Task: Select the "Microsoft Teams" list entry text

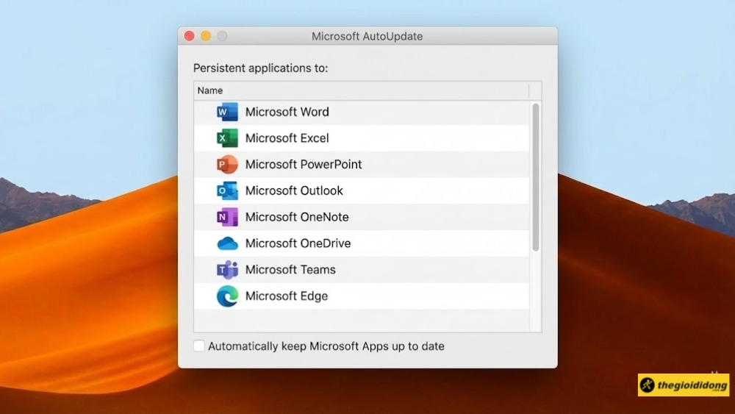Action: coord(290,270)
